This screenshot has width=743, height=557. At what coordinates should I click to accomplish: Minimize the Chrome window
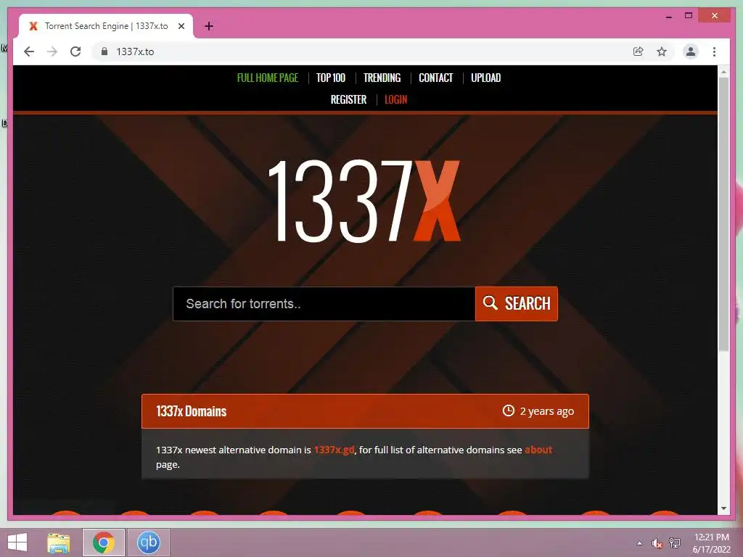point(668,16)
